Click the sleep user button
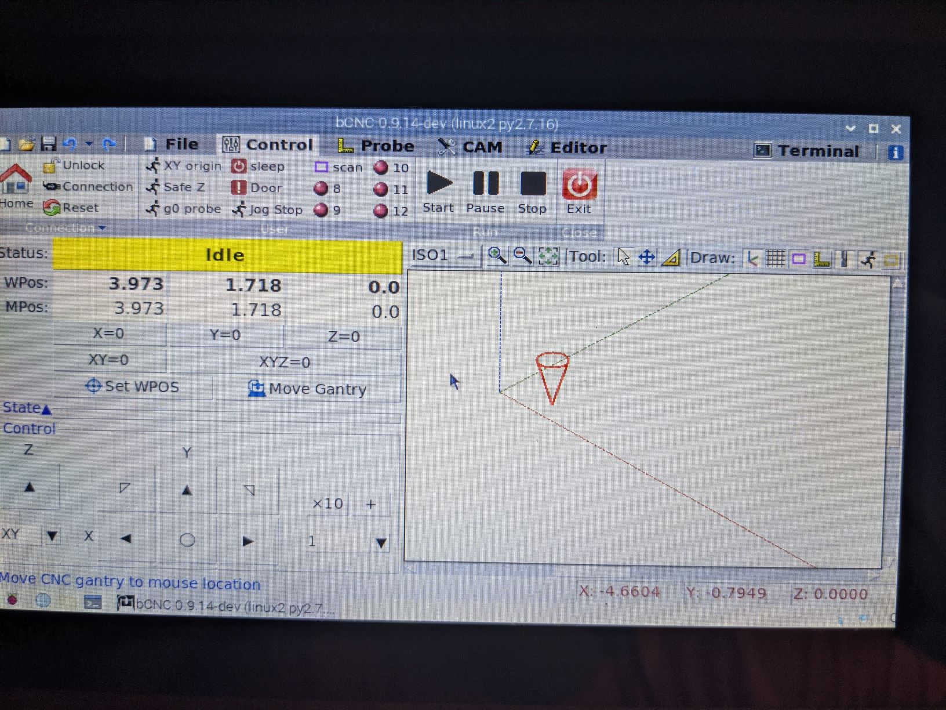 (x=258, y=166)
